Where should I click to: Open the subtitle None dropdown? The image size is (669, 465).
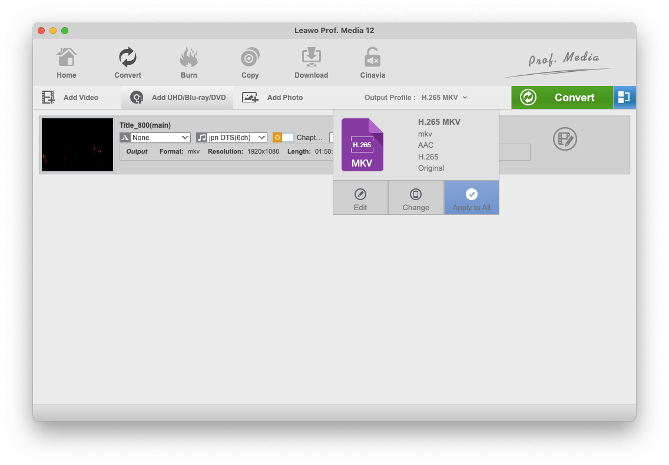click(x=155, y=138)
